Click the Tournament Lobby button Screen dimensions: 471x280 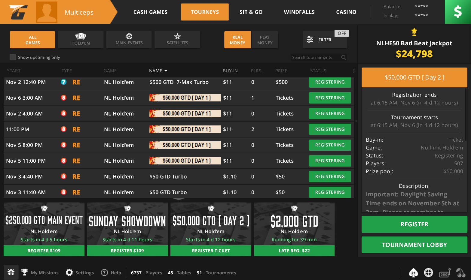coord(414,245)
